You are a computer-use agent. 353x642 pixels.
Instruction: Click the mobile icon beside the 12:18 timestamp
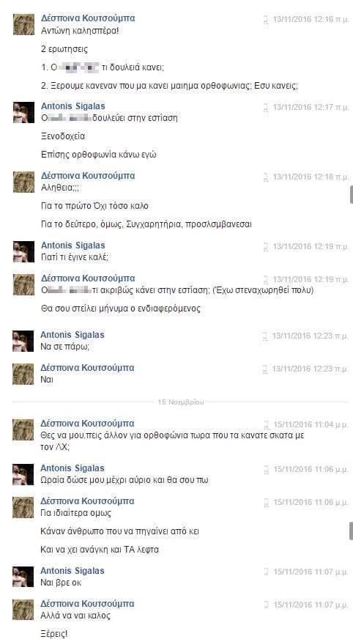point(266,177)
